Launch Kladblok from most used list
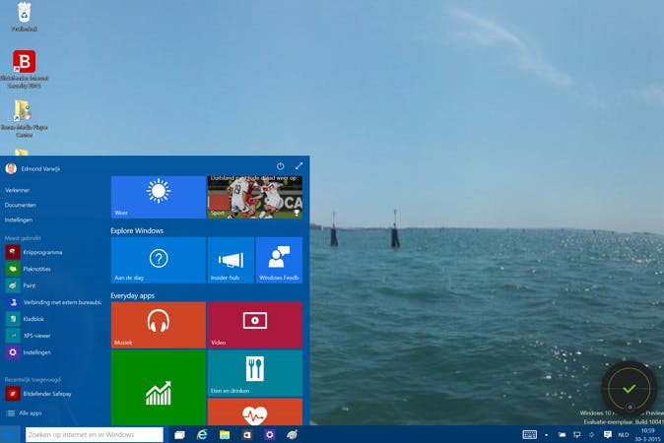 tap(25, 319)
